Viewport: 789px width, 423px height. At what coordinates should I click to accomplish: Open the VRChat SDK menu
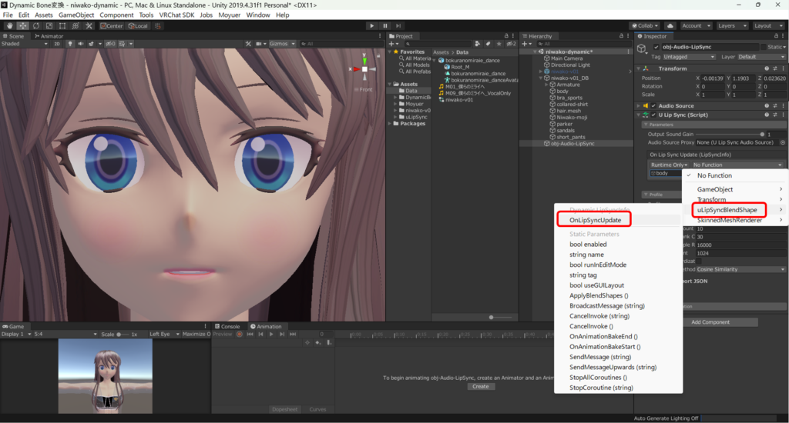(x=175, y=15)
